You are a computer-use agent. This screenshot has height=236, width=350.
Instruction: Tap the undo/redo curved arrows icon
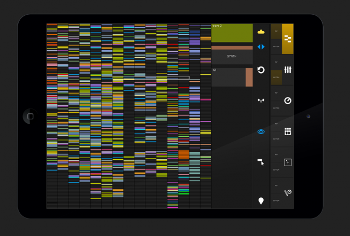click(261, 101)
